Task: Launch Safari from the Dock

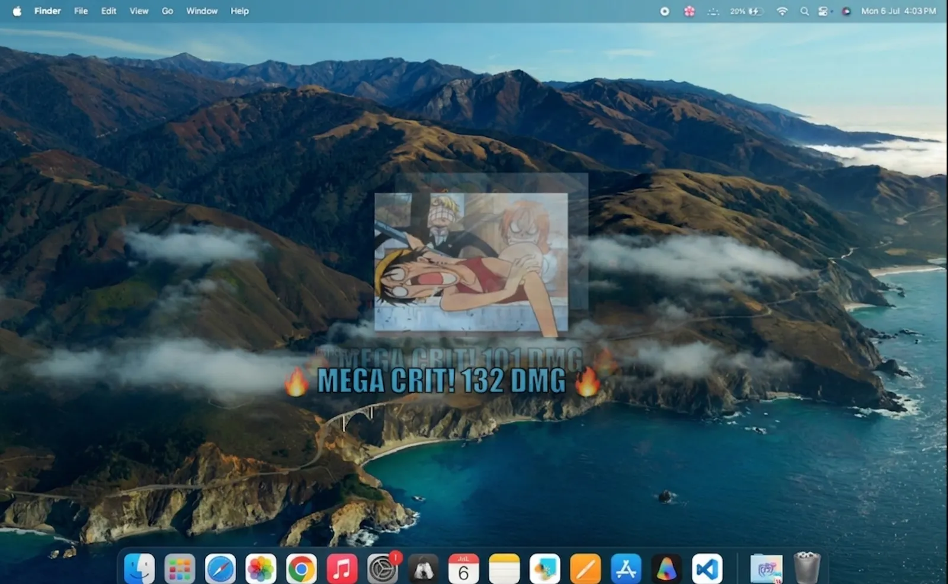Action: point(220,569)
